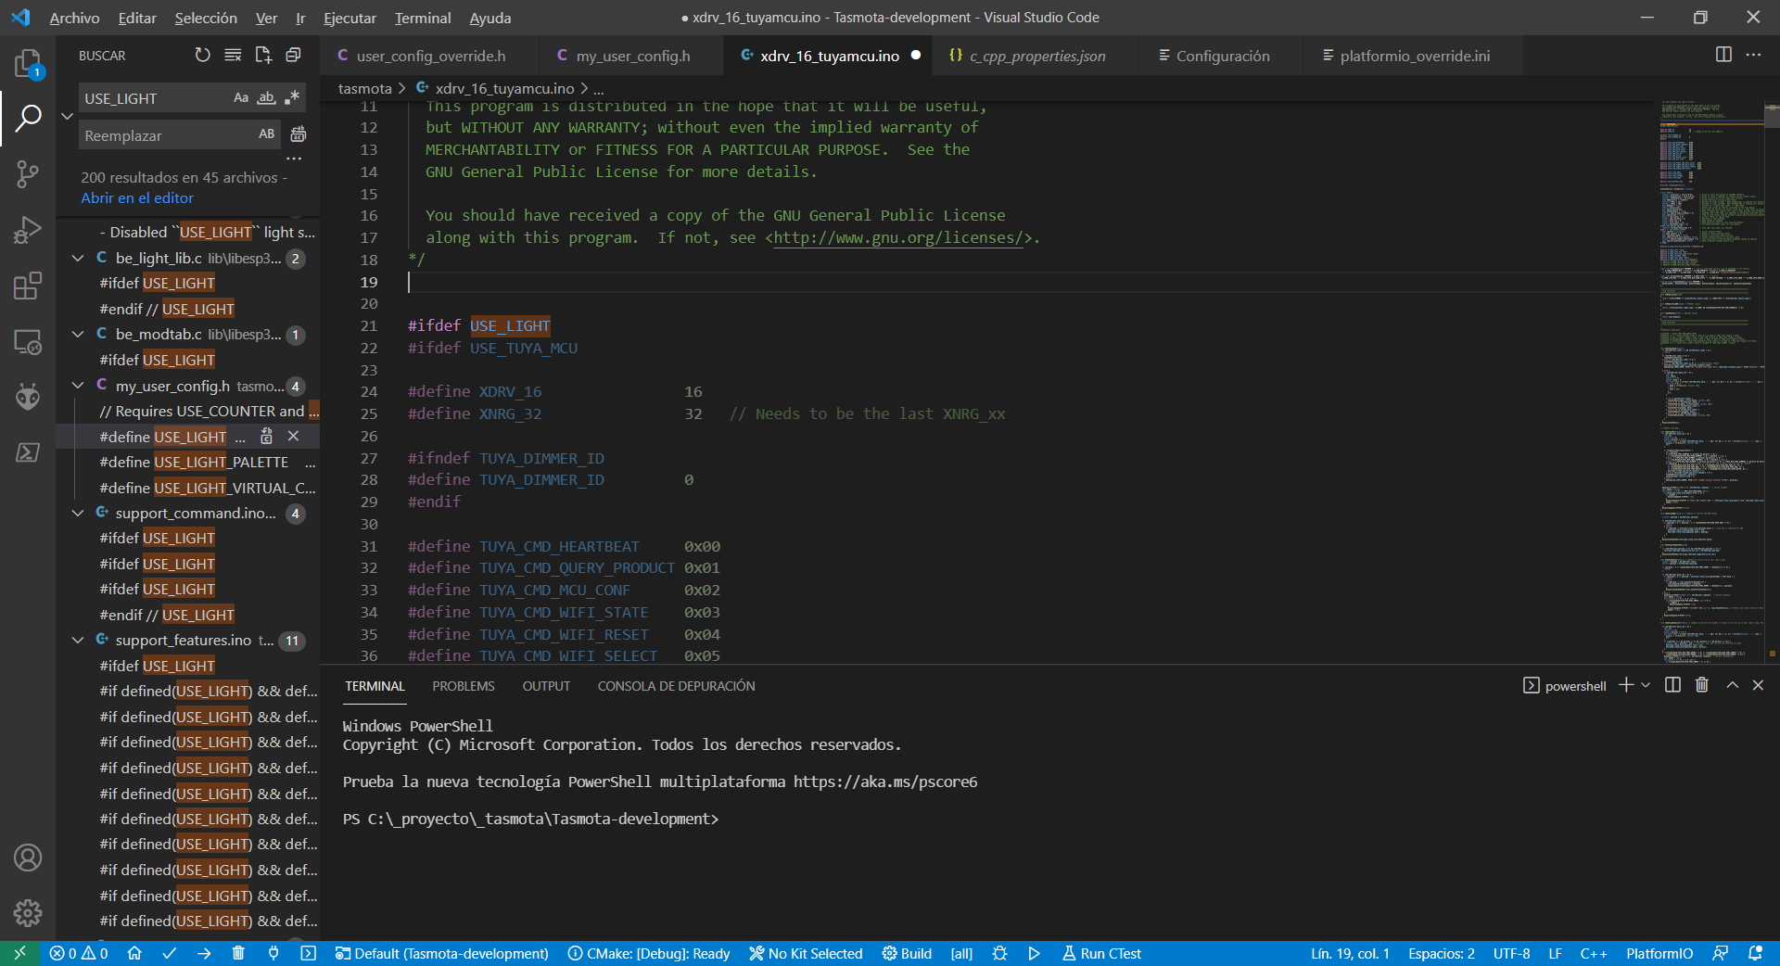Image resolution: width=1780 pixels, height=966 pixels.
Task: Open the Source Control view
Action: (28, 173)
